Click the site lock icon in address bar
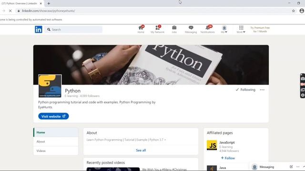This screenshot has width=305, height=171. click(x=19, y=11)
